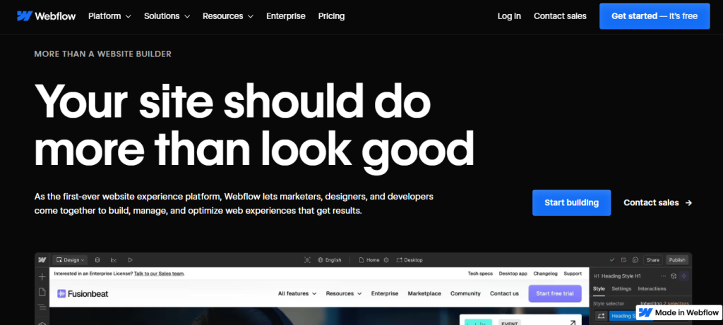Expand All features dropdown on Fusionbeat nav
The width and height of the screenshot is (723, 325).
(297, 293)
